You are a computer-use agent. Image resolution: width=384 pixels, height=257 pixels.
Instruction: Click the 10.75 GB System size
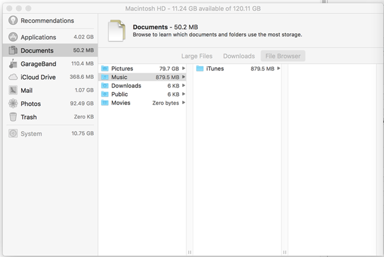[83, 133]
